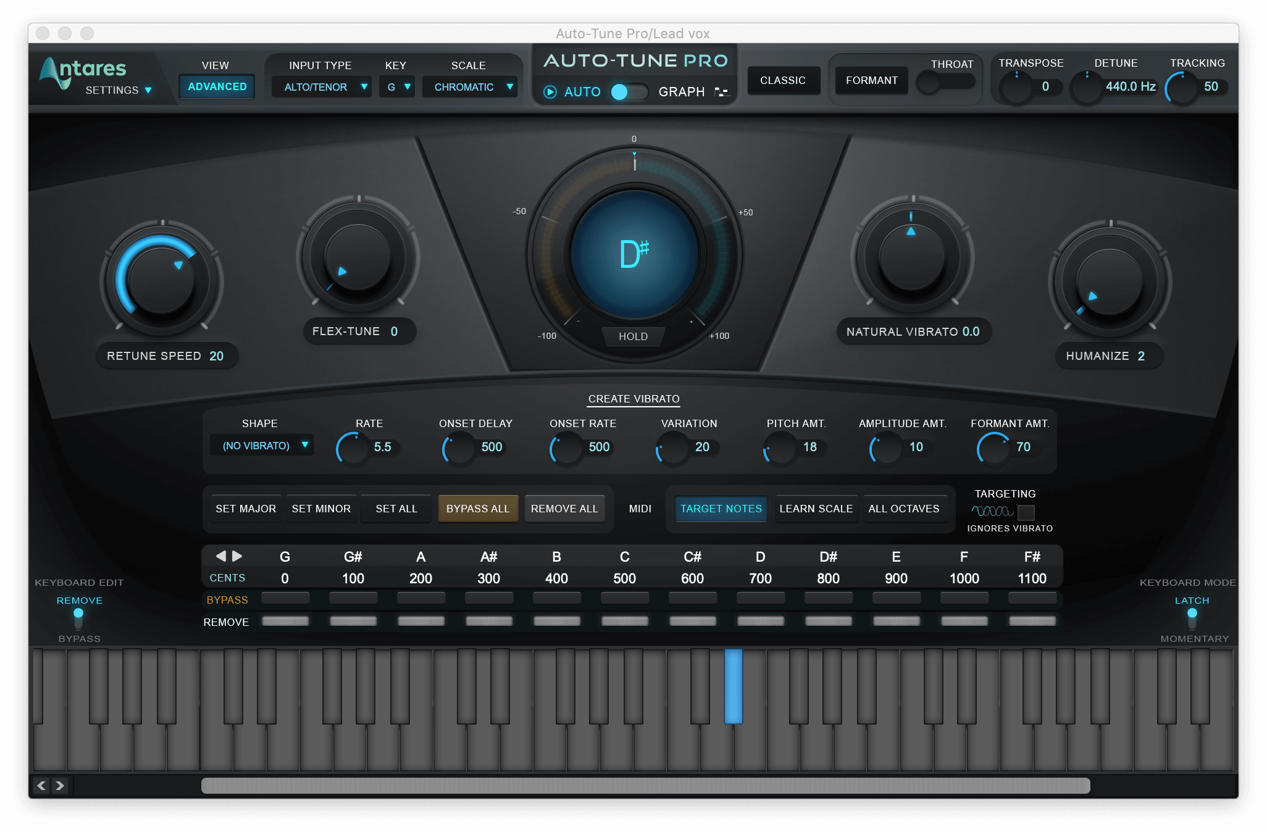Toggle Targeting Ignores Vibrato checkbox
1267x832 pixels.
click(x=1026, y=512)
